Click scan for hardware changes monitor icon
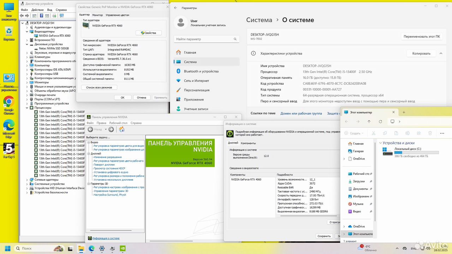The height and width of the screenshot is (254, 452). click(61, 16)
